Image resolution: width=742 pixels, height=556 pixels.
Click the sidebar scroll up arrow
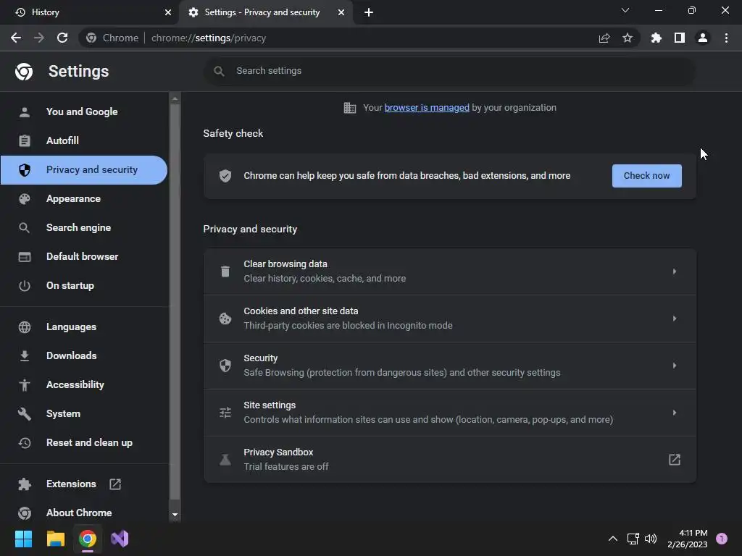coord(175,98)
